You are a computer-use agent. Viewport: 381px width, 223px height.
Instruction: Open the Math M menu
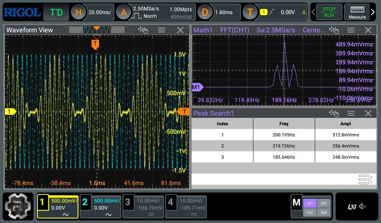[297, 202]
